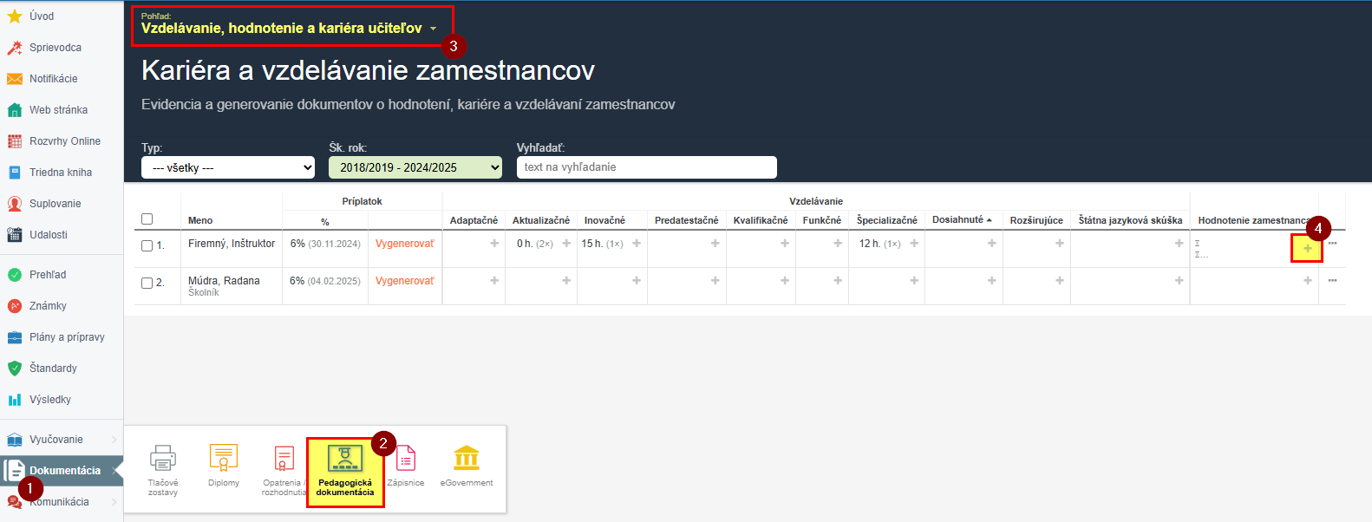Click the yellow plus in Hodnotenie zamestnanca
The image size is (1372, 522).
pos(1307,249)
